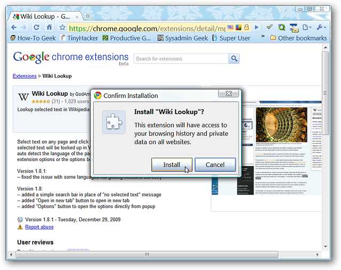Click the colored squares icon in address bar
This screenshot has height=270, width=341.
point(238,27)
